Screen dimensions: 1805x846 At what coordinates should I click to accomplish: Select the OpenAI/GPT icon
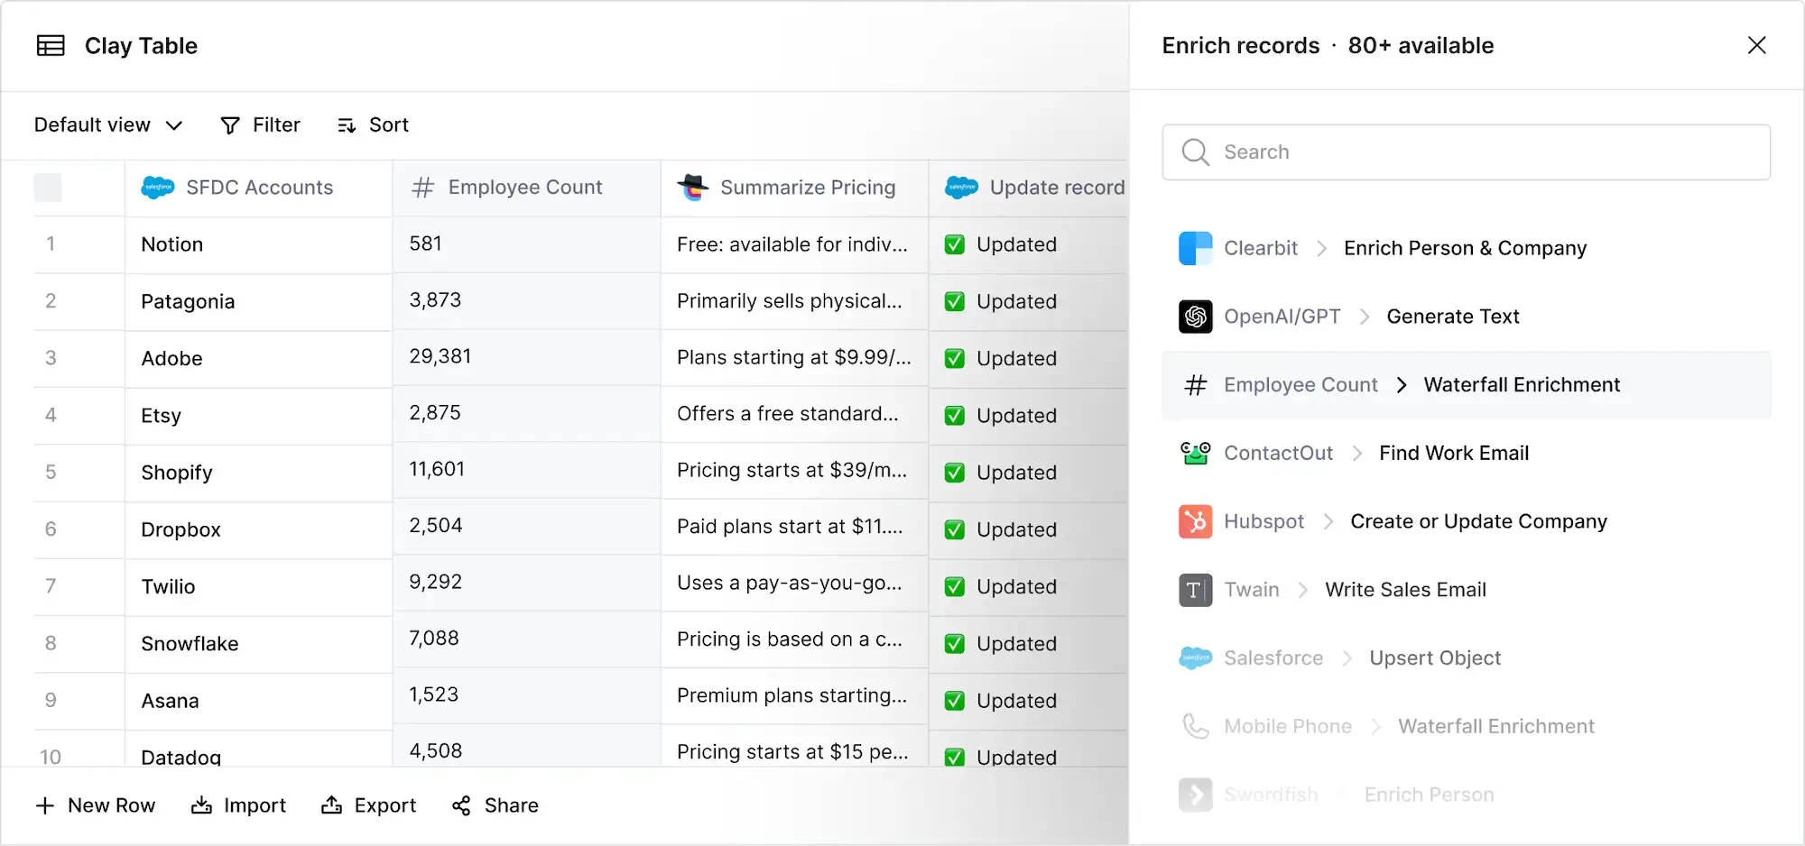(x=1195, y=316)
